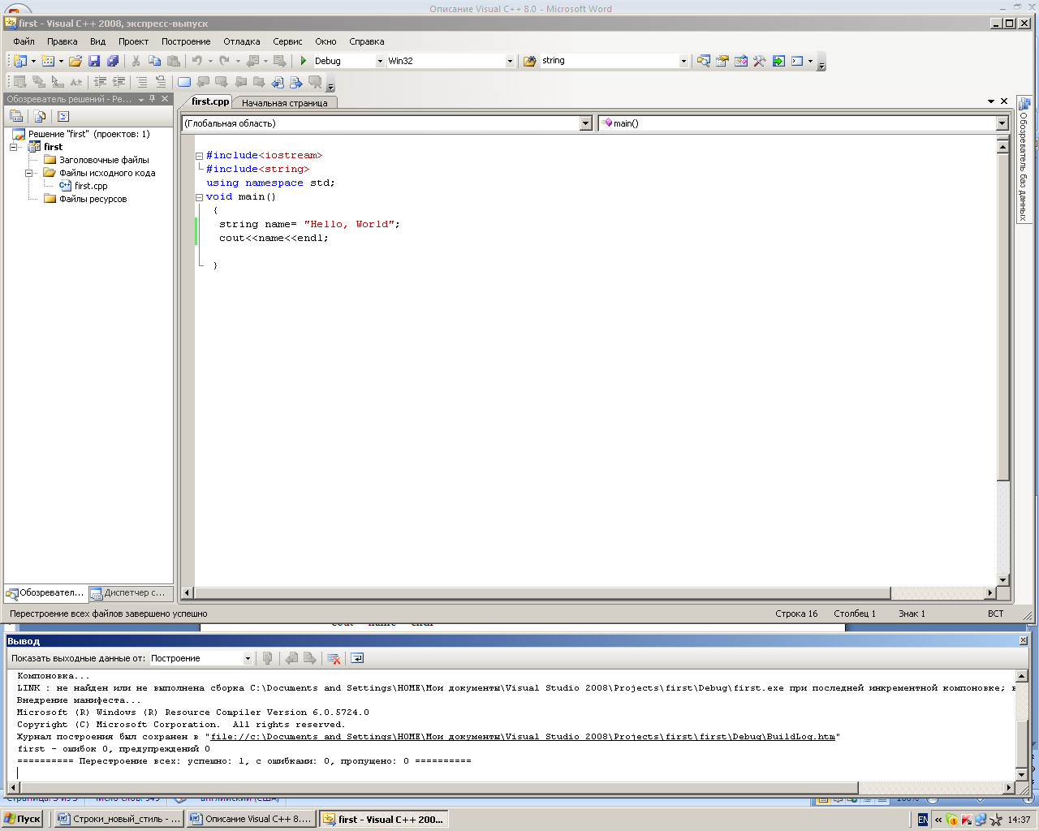Image resolution: width=1039 pixels, height=831 pixels.
Task: Open the Правка menu
Action: pyautogui.click(x=62, y=41)
